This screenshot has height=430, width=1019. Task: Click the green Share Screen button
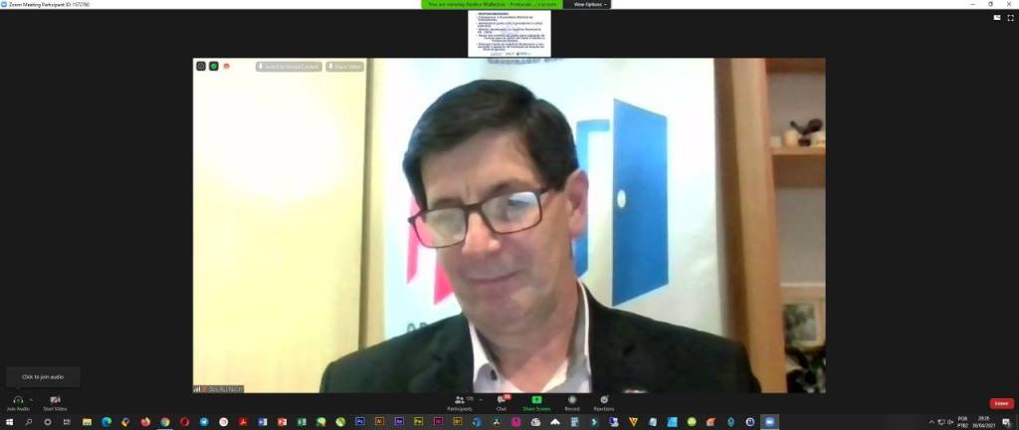(536, 399)
